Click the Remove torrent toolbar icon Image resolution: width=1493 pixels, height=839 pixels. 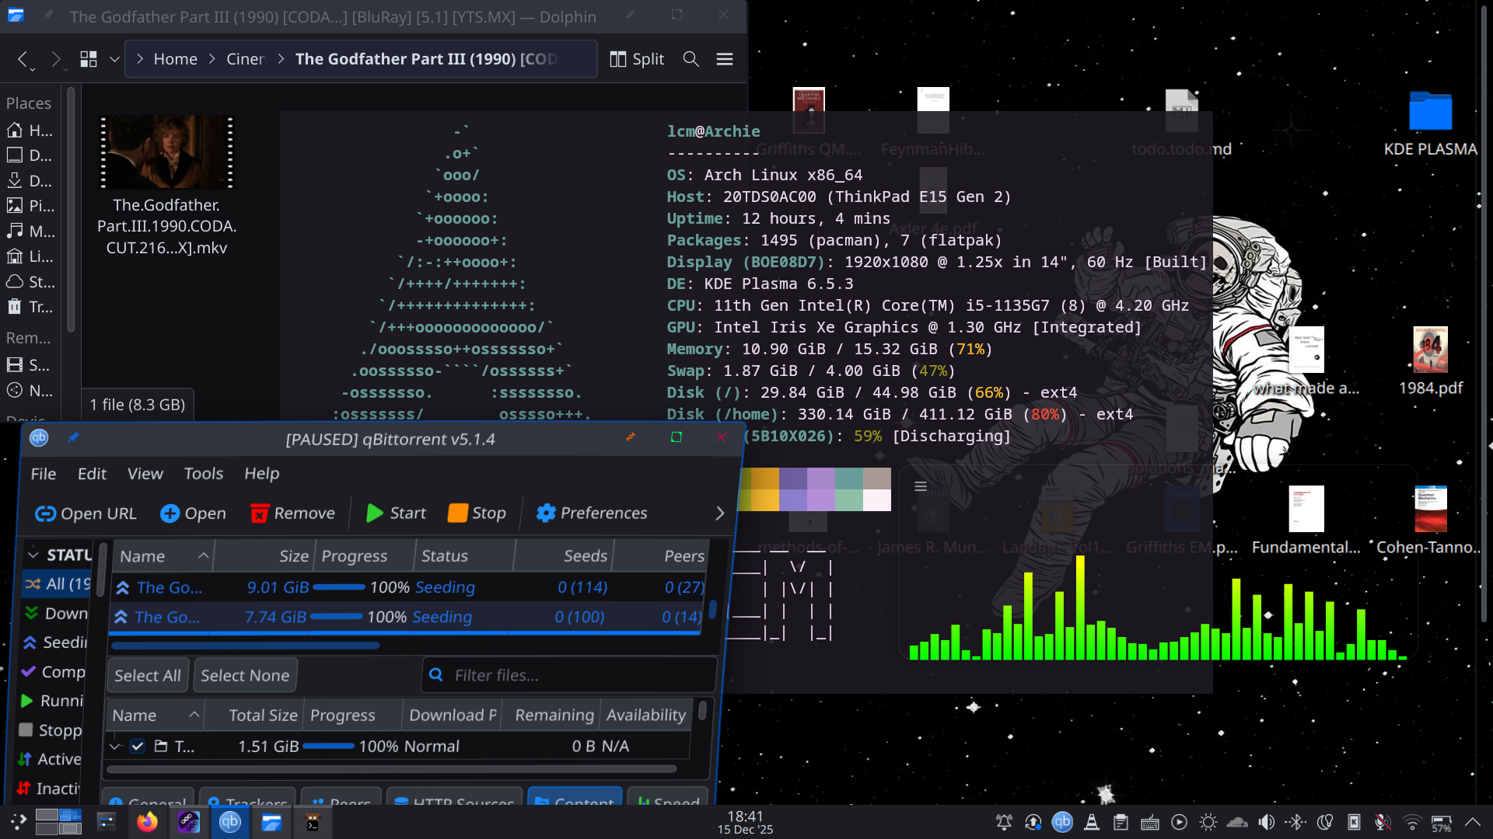[260, 513]
